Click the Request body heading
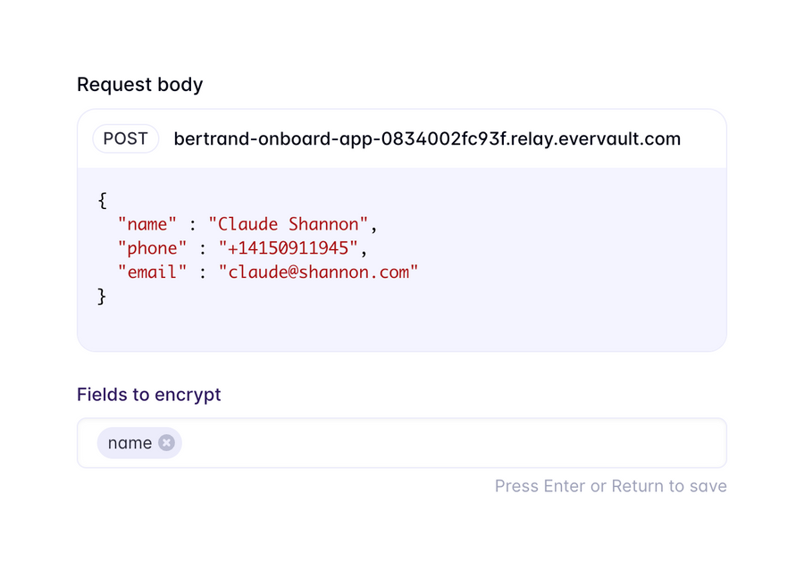This screenshot has width=804, height=569. (139, 85)
